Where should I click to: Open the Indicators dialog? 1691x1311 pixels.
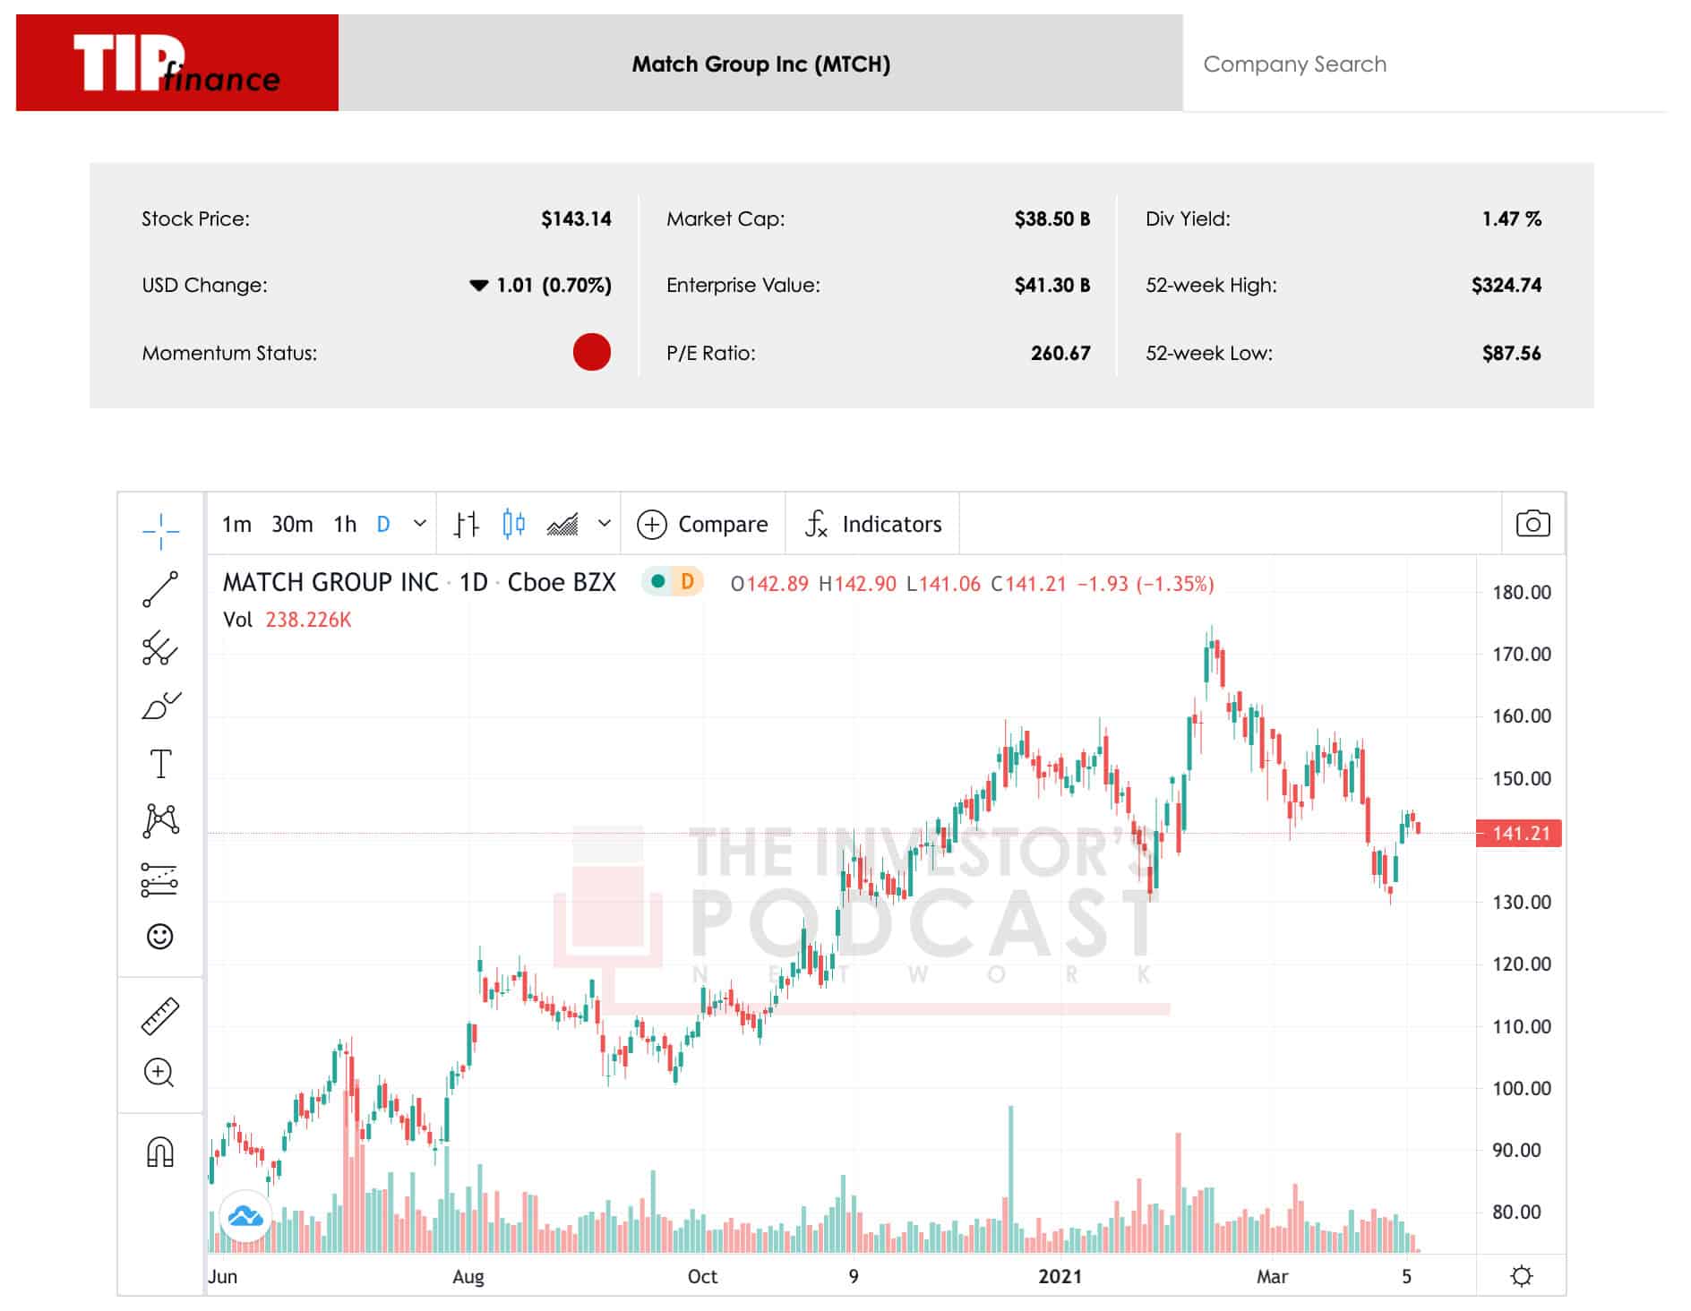pos(873,524)
